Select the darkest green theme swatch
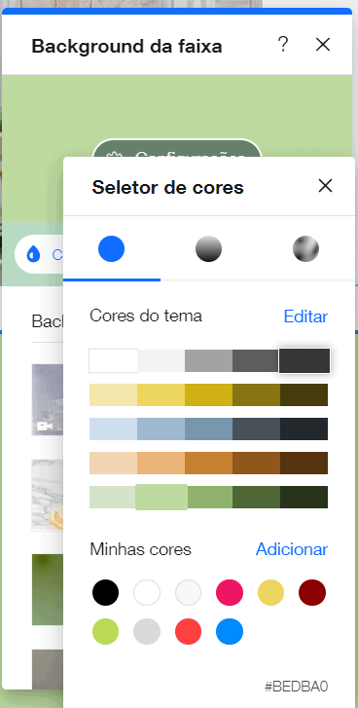 (x=304, y=497)
